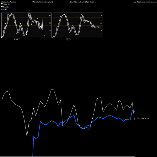157x157 pixels.
Task: Click the 50 axis label in FULL chart
Action: point(101,23)
